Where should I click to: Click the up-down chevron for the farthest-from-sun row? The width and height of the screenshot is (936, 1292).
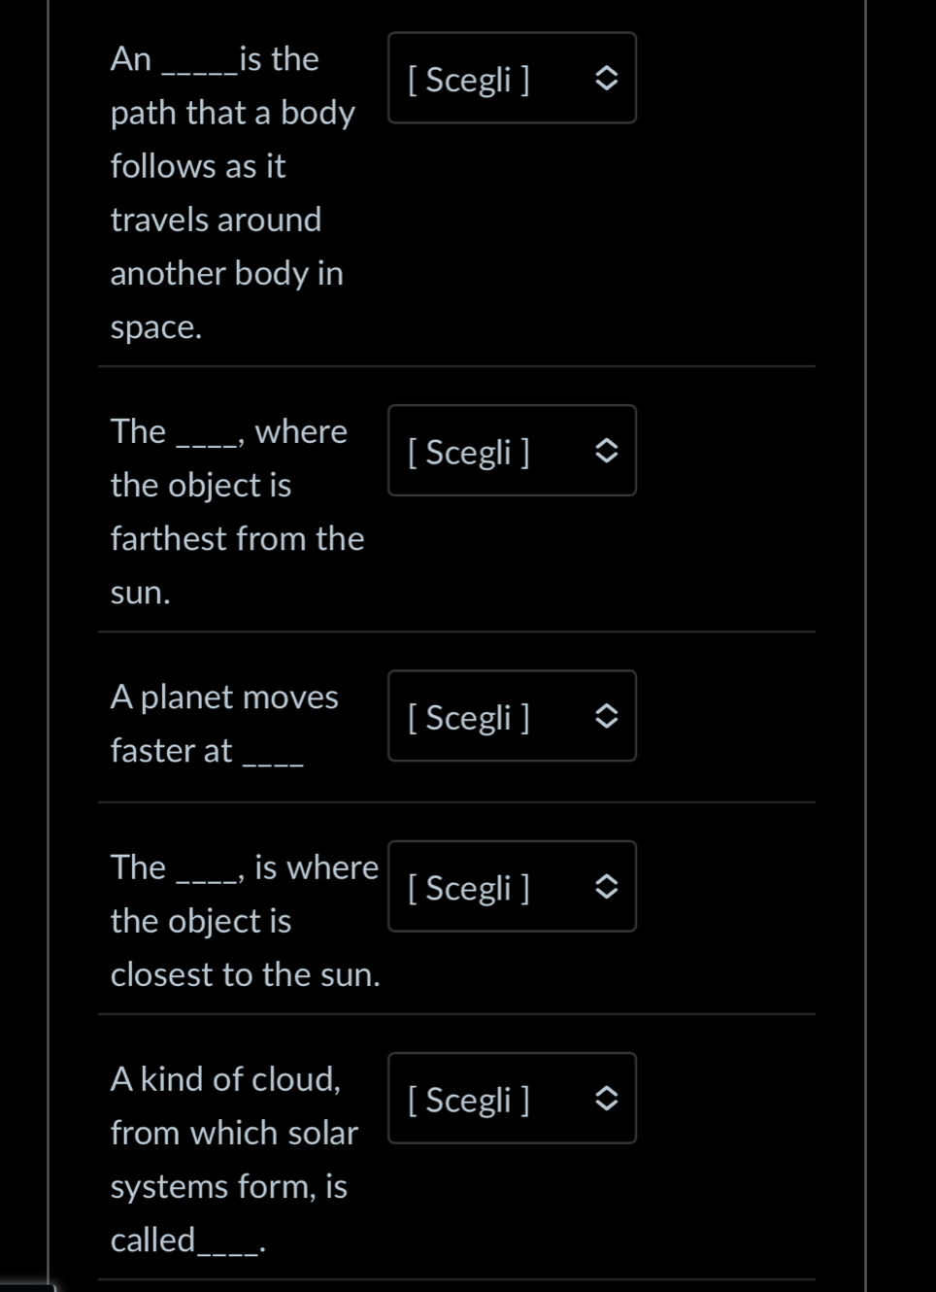tap(606, 451)
